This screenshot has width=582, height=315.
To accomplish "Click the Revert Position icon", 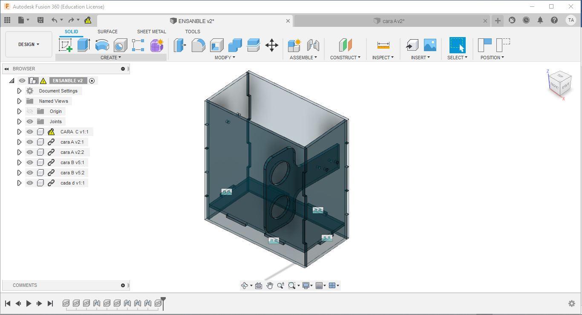I will [503, 45].
